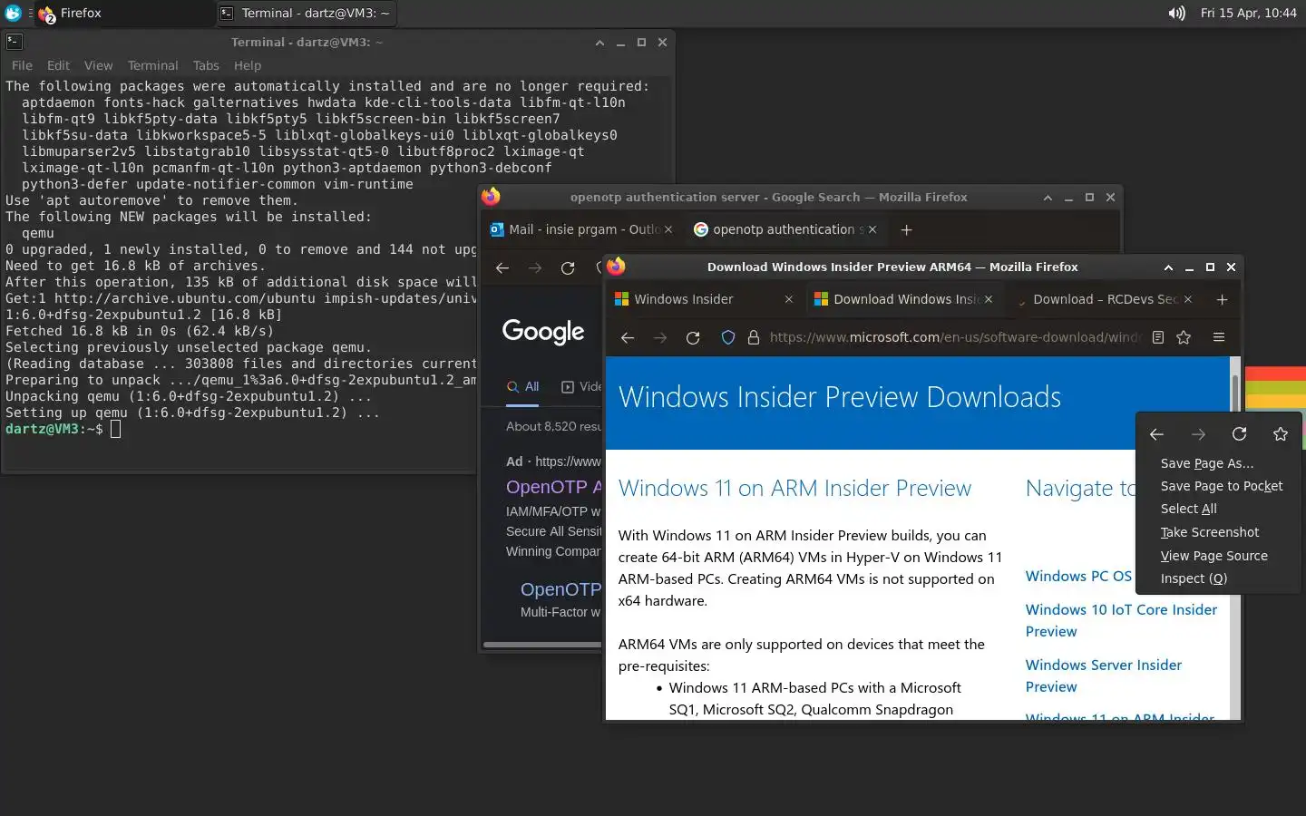The height and width of the screenshot is (816, 1306).
Task: Open Terminal menu in Terminal menubar
Action: (x=152, y=65)
